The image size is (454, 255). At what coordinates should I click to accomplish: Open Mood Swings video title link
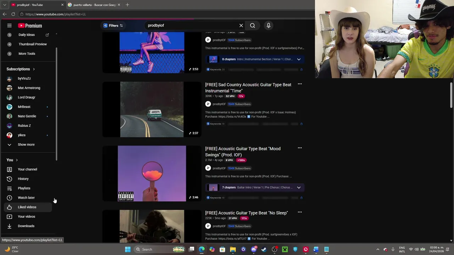coord(243,152)
